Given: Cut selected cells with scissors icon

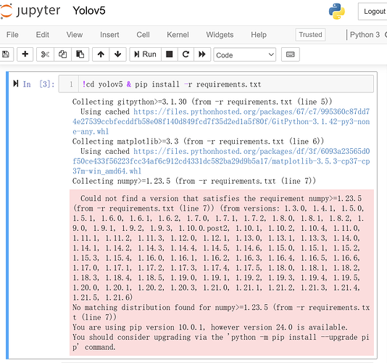Looking at the screenshot, I should coord(45,54).
